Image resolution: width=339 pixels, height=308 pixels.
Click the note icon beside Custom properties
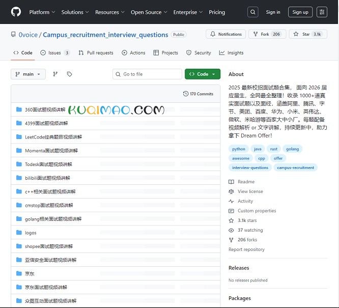click(x=231, y=211)
